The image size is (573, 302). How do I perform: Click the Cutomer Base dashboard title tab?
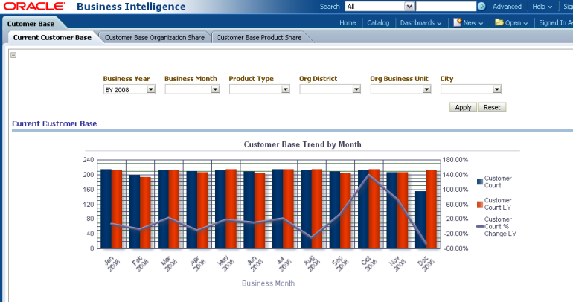pyautogui.click(x=31, y=24)
